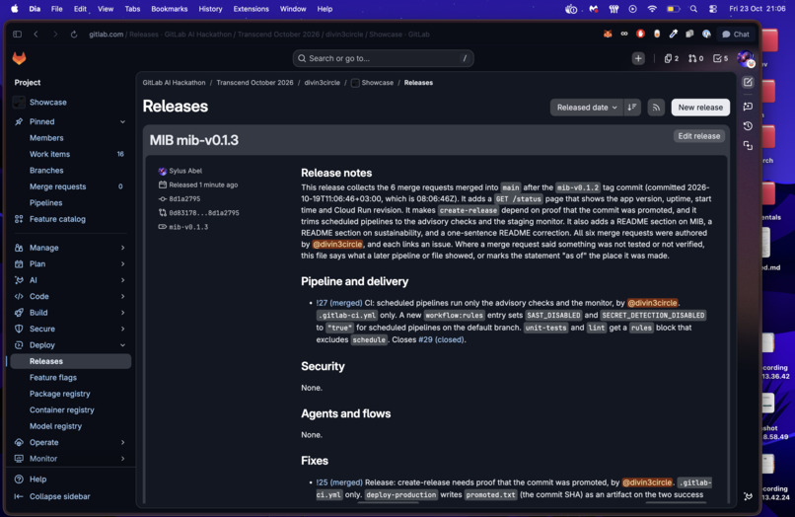Click the sort direction icon
This screenshot has height=517, width=795.
[x=631, y=108]
